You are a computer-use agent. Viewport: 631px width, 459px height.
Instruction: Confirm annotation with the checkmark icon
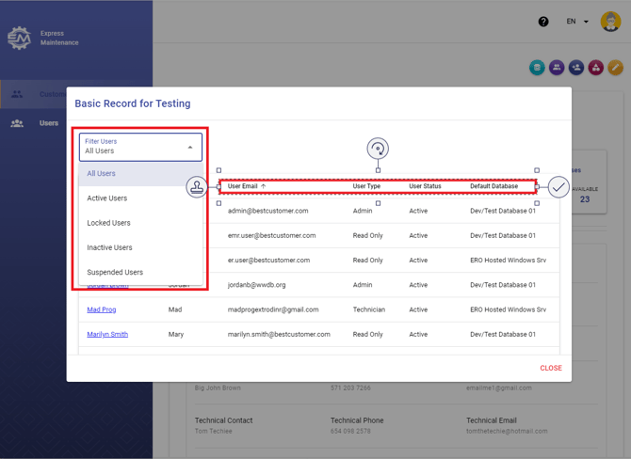click(558, 187)
